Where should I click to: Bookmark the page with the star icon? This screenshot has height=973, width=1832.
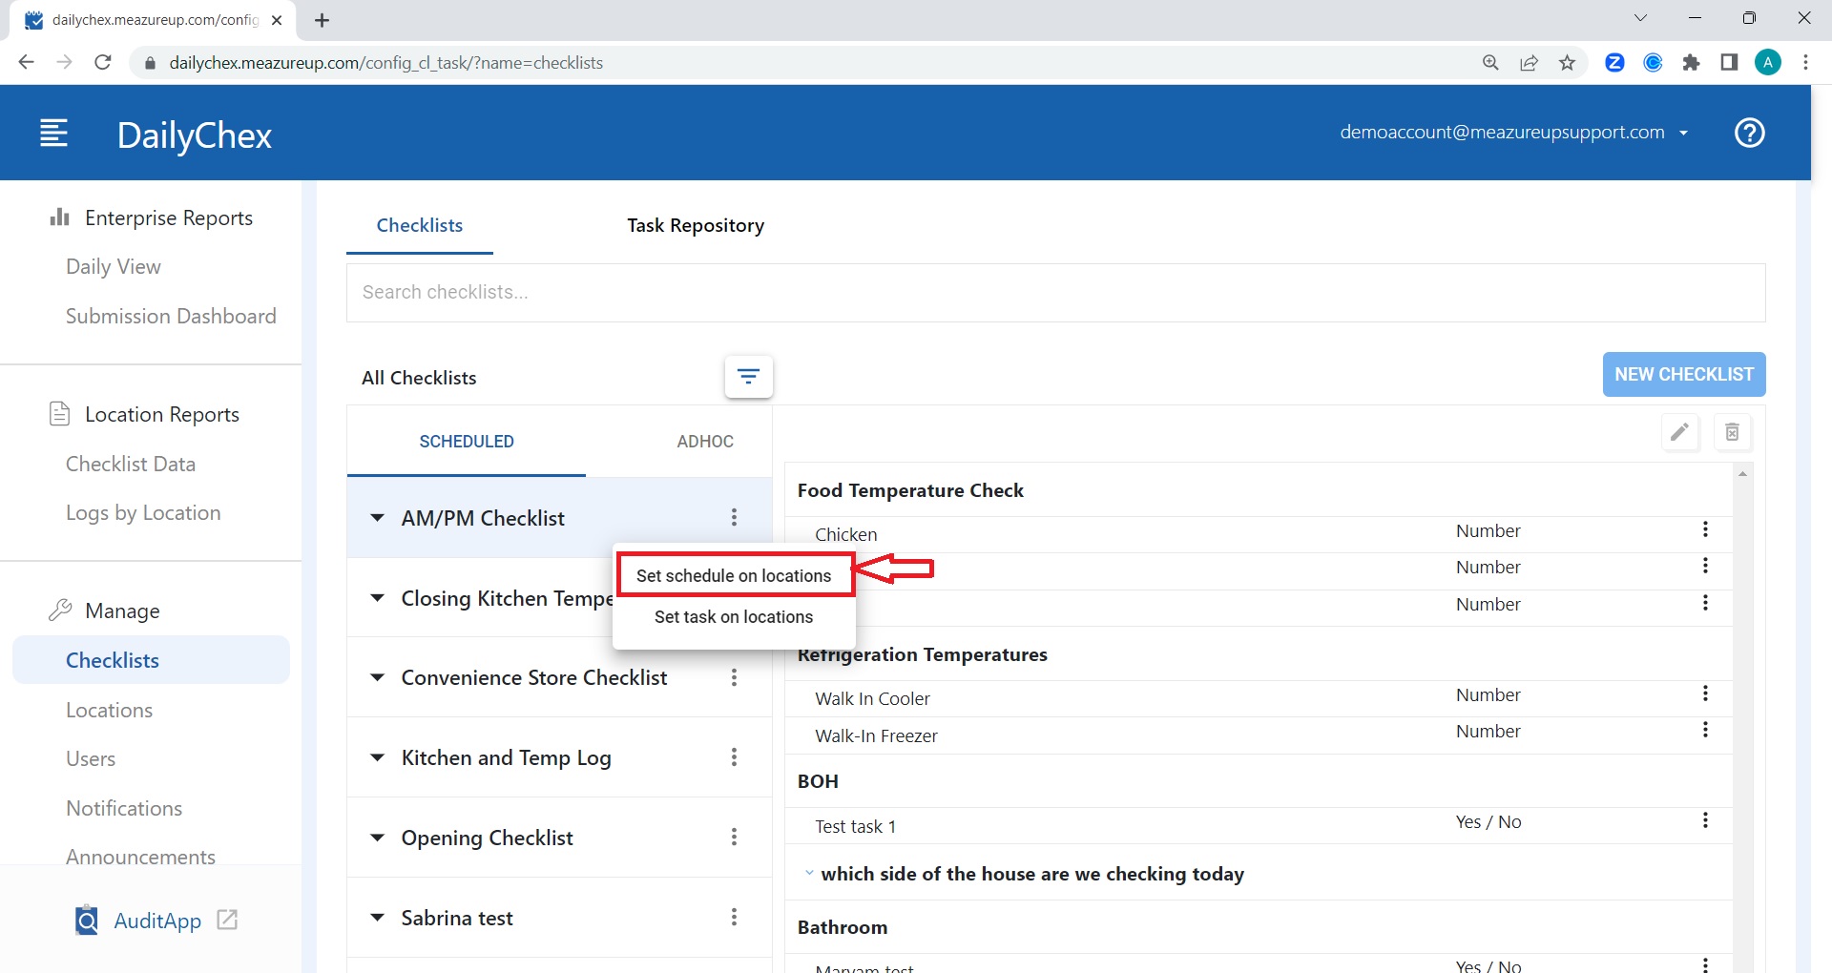[1567, 62]
